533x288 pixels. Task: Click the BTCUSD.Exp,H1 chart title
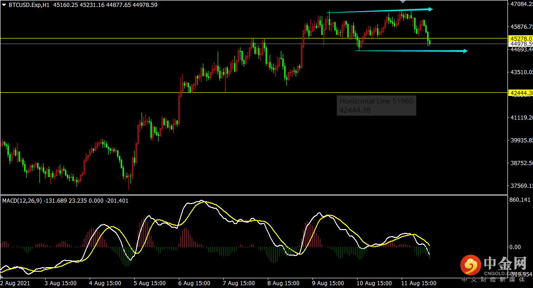click(x=30, y=5)
